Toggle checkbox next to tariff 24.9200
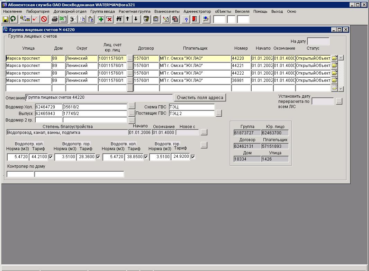 pyautogui.click(x=193, y=157)
